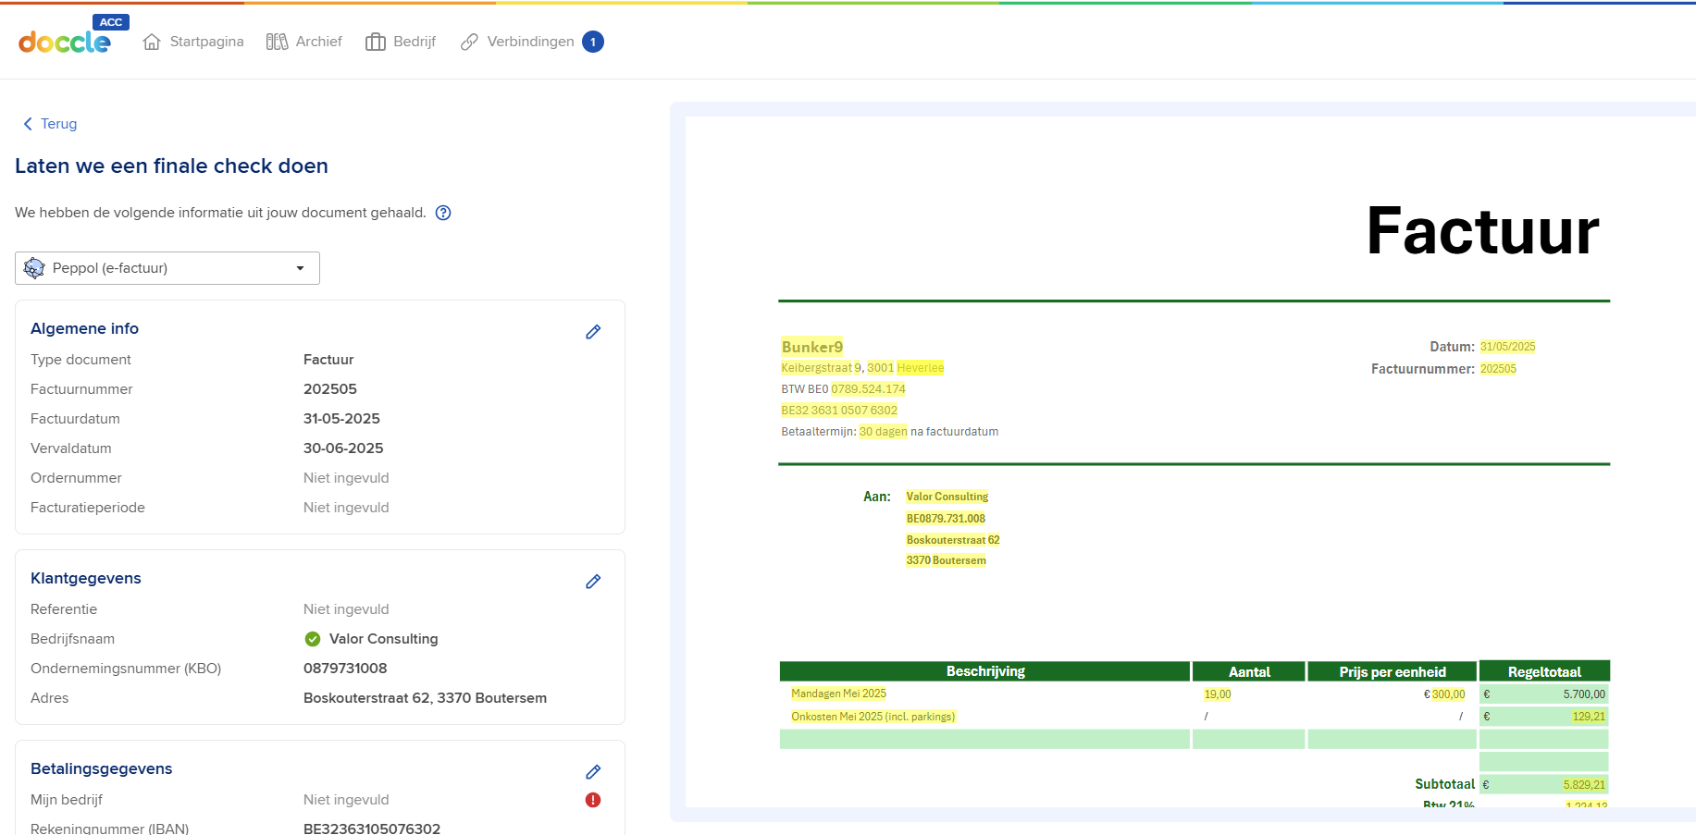The width and height of the screenshot is (1696, 835).
Task: Click the Doccle logo
Action: tap(64, 42)
